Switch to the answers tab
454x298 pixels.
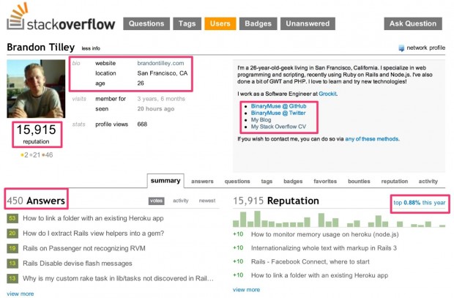(x=202, y=182)
